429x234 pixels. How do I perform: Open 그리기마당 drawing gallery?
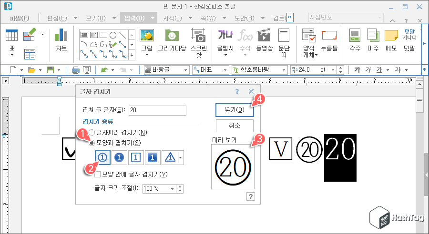(172, 40)
